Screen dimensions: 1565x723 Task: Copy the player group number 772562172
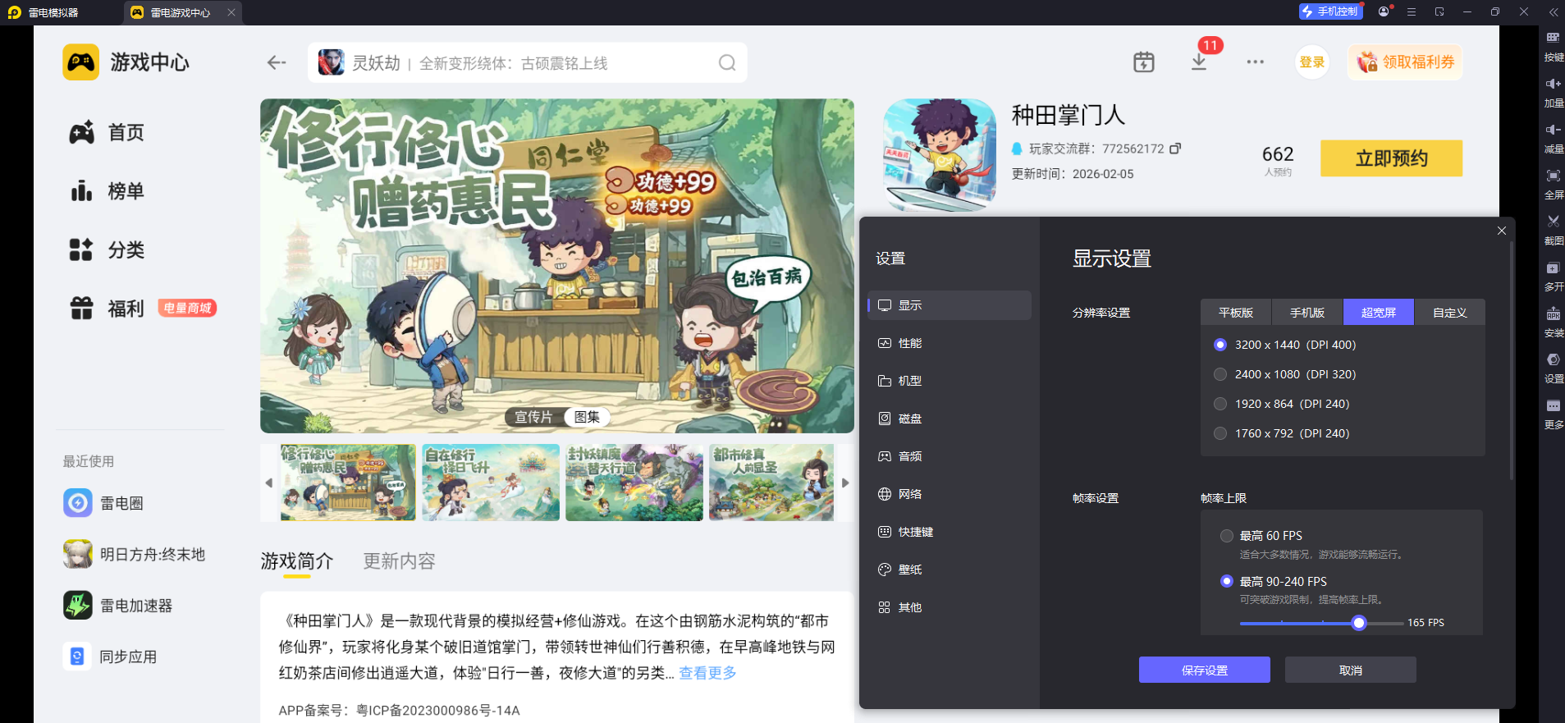pos(1175,149)
